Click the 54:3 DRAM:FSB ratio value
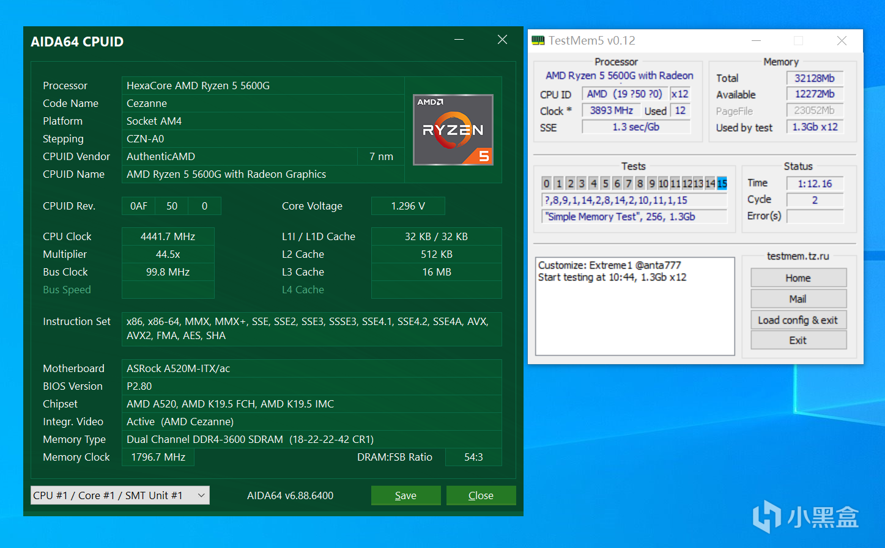This screenshot has width=885, height=548. pyautogui.click(x=474, y=457)
